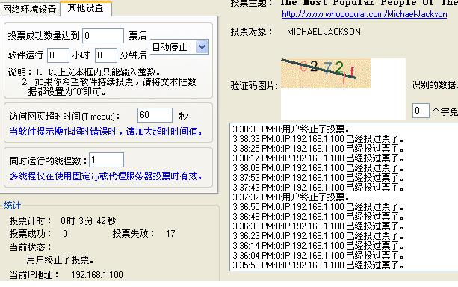Switch to the 网络环境设置 tab
Screen dimensions: 458x287
point(30,9)
